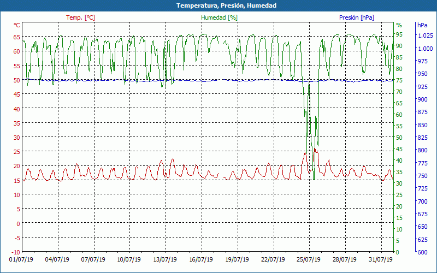Click the 07/07/19 date label

point(93,260)
